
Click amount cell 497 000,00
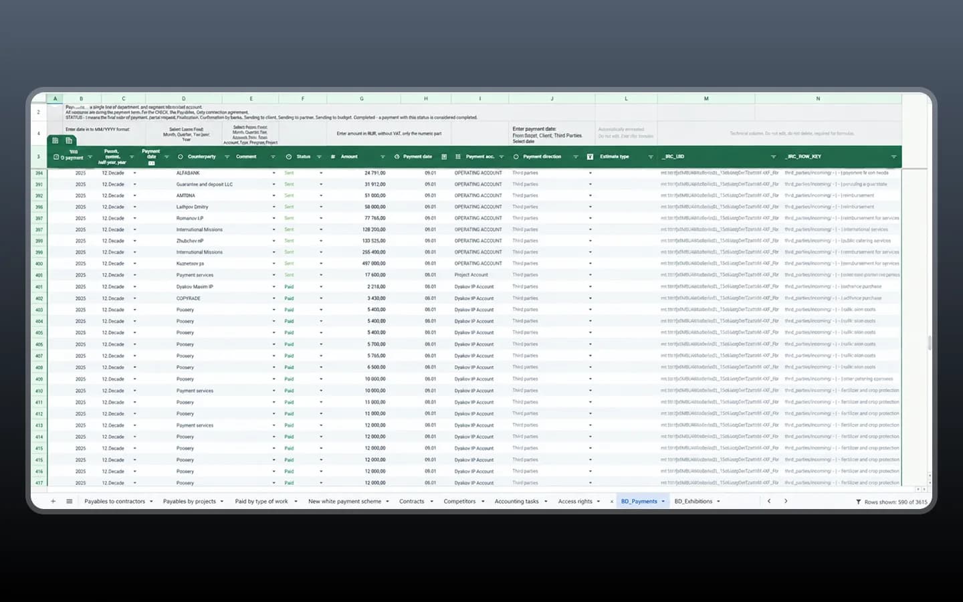(374, 264)
